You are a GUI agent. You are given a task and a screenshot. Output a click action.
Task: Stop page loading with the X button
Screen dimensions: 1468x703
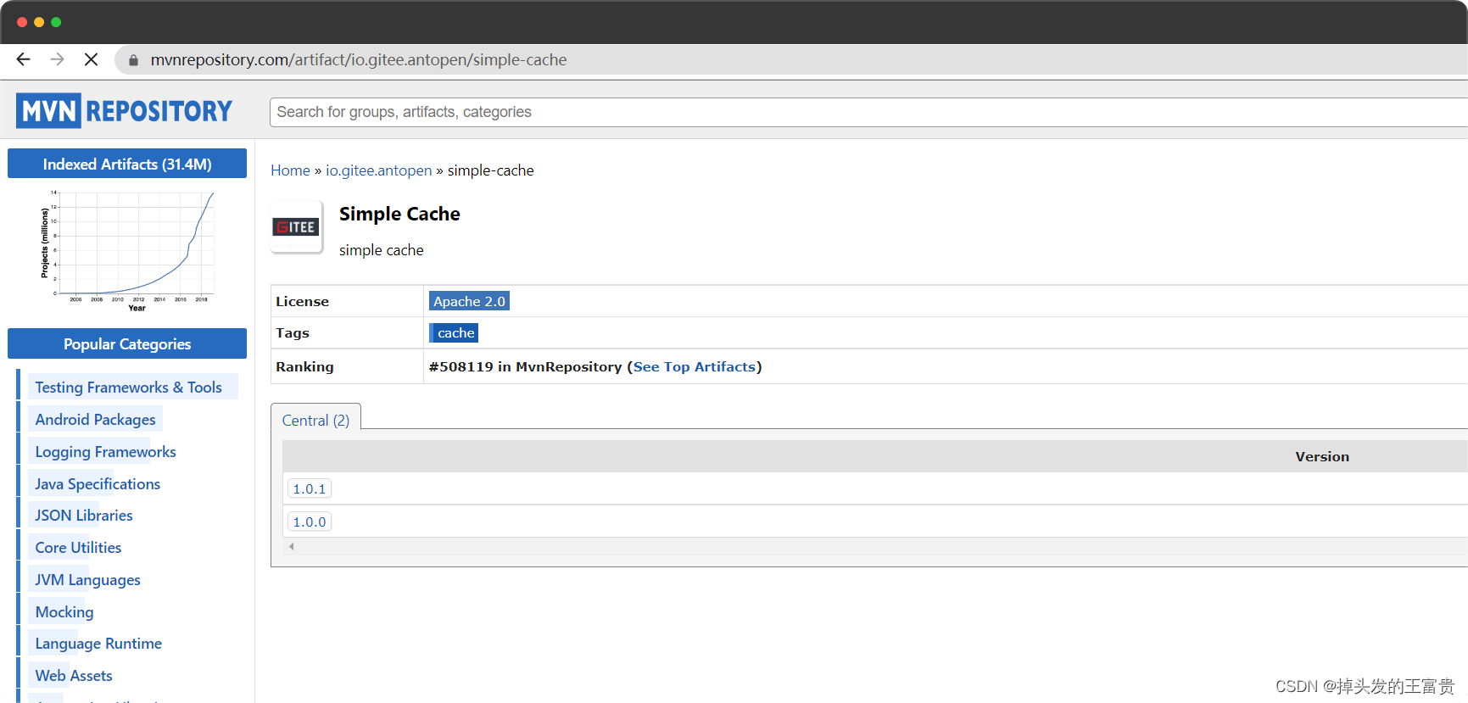tap(91, 59)
